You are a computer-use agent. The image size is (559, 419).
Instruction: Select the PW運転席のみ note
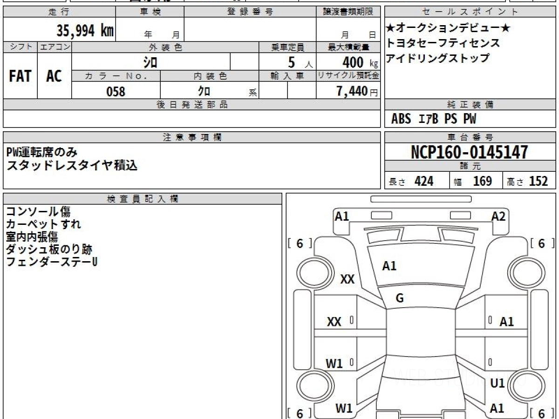(x=42, y=152)
